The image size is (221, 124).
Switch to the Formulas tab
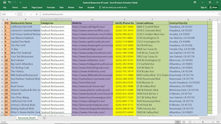coord(51,7)
